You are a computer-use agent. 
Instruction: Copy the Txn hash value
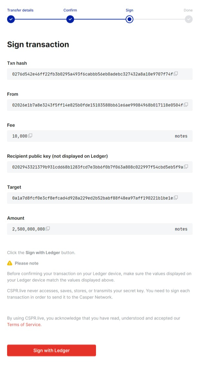(176, 74)
